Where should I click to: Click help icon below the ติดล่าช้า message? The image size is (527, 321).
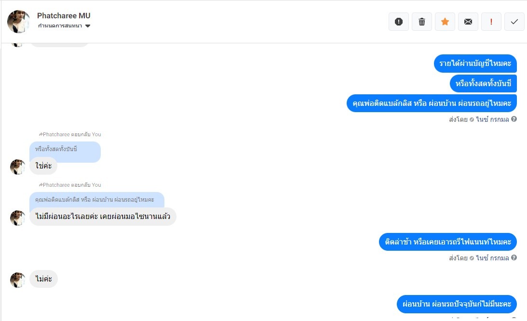(514, 258)
